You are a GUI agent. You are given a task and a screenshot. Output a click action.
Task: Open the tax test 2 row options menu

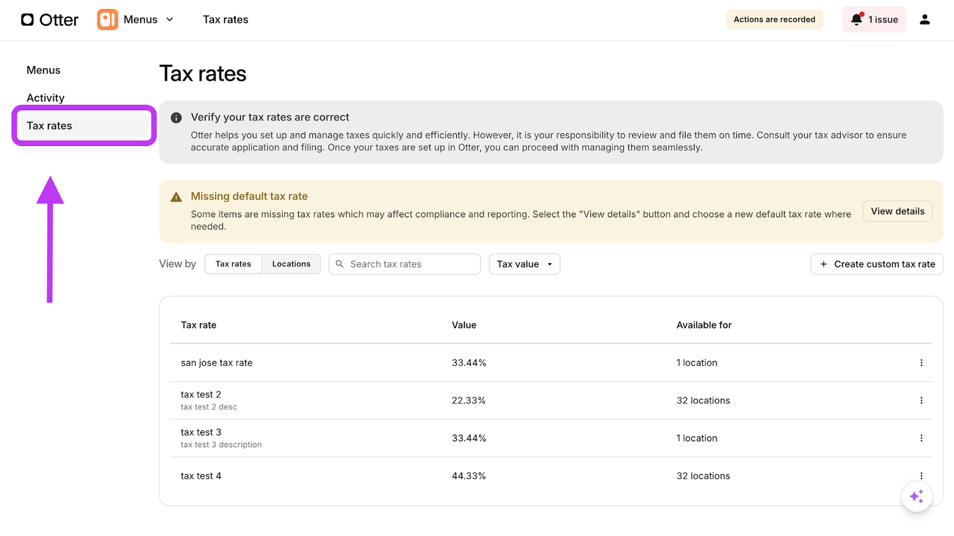pyautogui.click(x=921, y=400)
